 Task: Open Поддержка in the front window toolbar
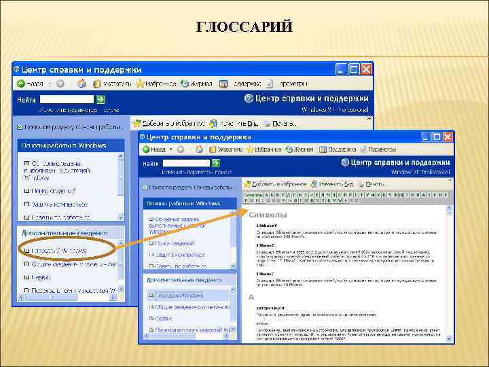point(338,150)
